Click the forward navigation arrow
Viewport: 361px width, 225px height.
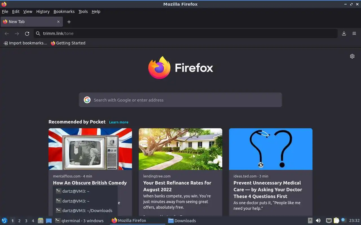[x=17, y=33]
